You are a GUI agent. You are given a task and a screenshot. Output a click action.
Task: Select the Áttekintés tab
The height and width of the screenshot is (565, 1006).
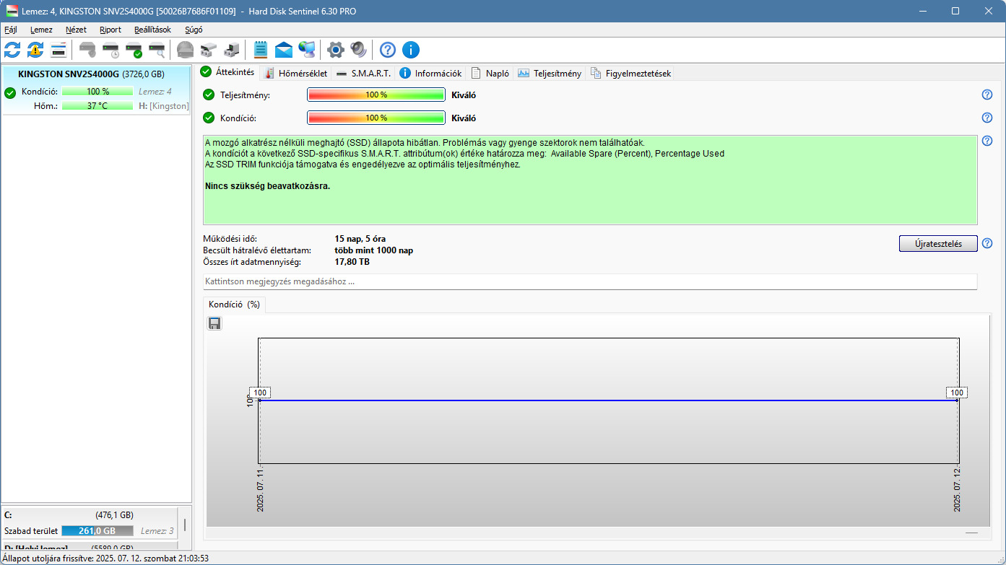pyautogui.click(x=227, y=72)
